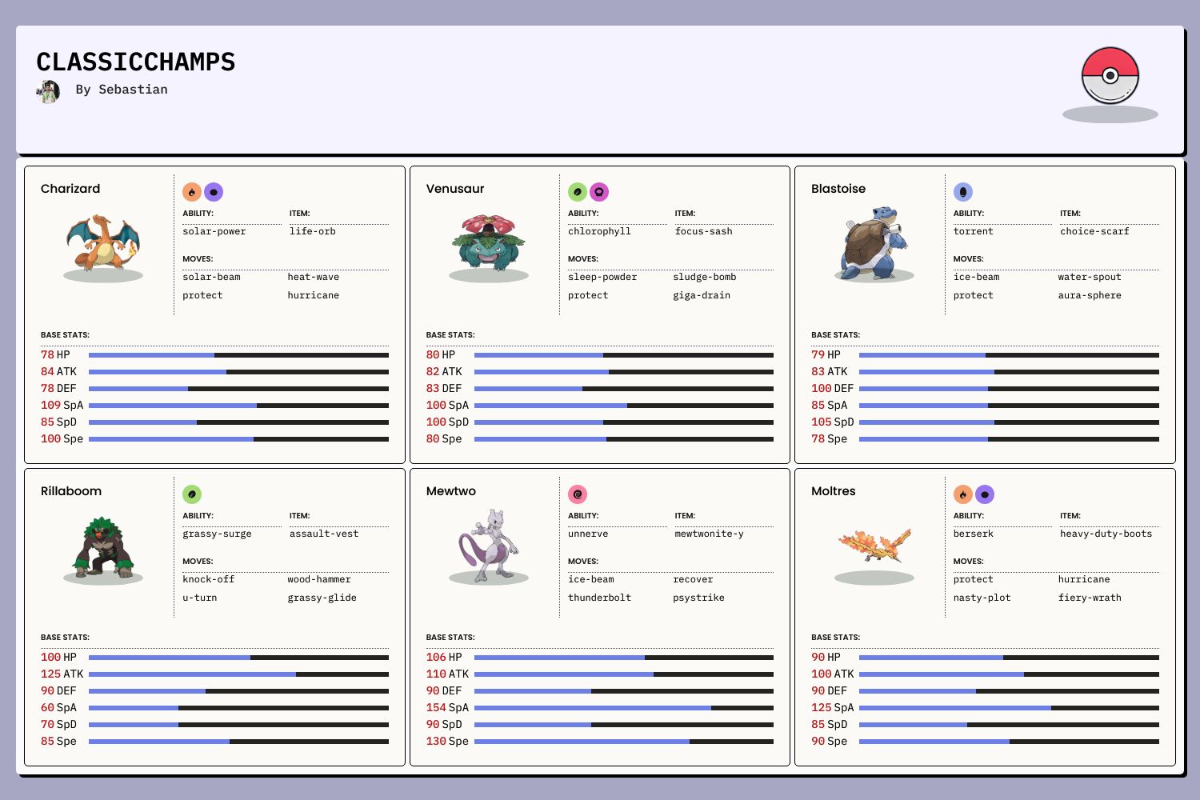Select Venusaur's focus-sash item
This screenshot has height=800, width=1200.
(703, 232)
